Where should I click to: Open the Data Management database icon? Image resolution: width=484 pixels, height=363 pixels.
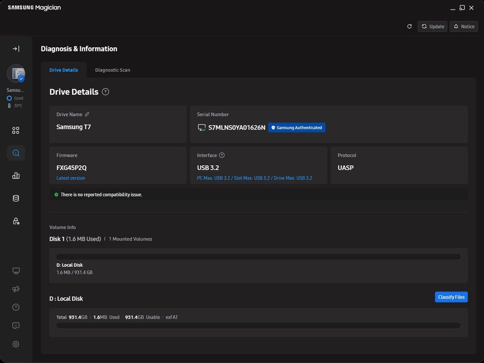coord(16,198)
